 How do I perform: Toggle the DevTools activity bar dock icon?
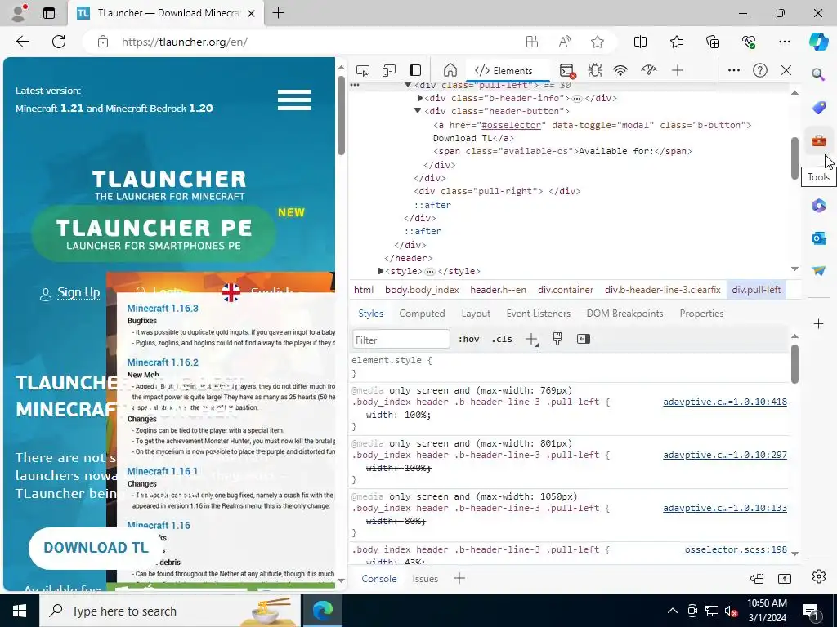coord(415,70)
